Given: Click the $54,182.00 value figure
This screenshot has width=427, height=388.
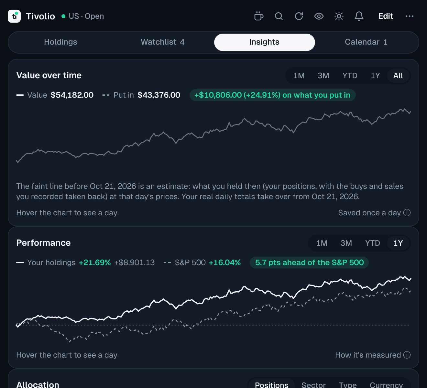Looking at the screenshot, I should pos(72,95).
